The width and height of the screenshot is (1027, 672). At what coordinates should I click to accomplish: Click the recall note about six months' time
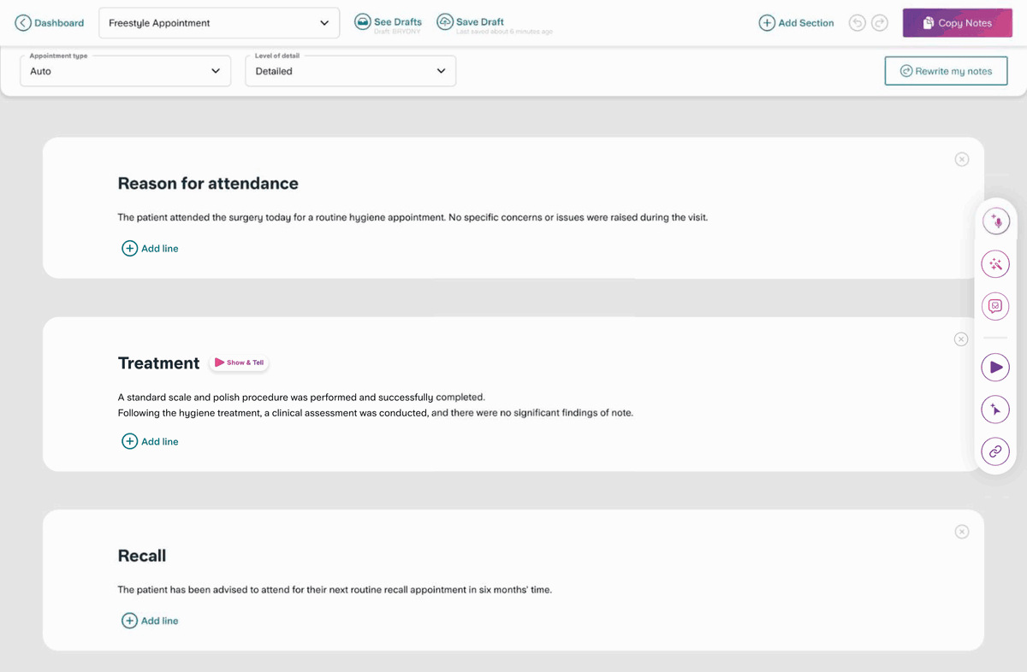tap(335, 589)
